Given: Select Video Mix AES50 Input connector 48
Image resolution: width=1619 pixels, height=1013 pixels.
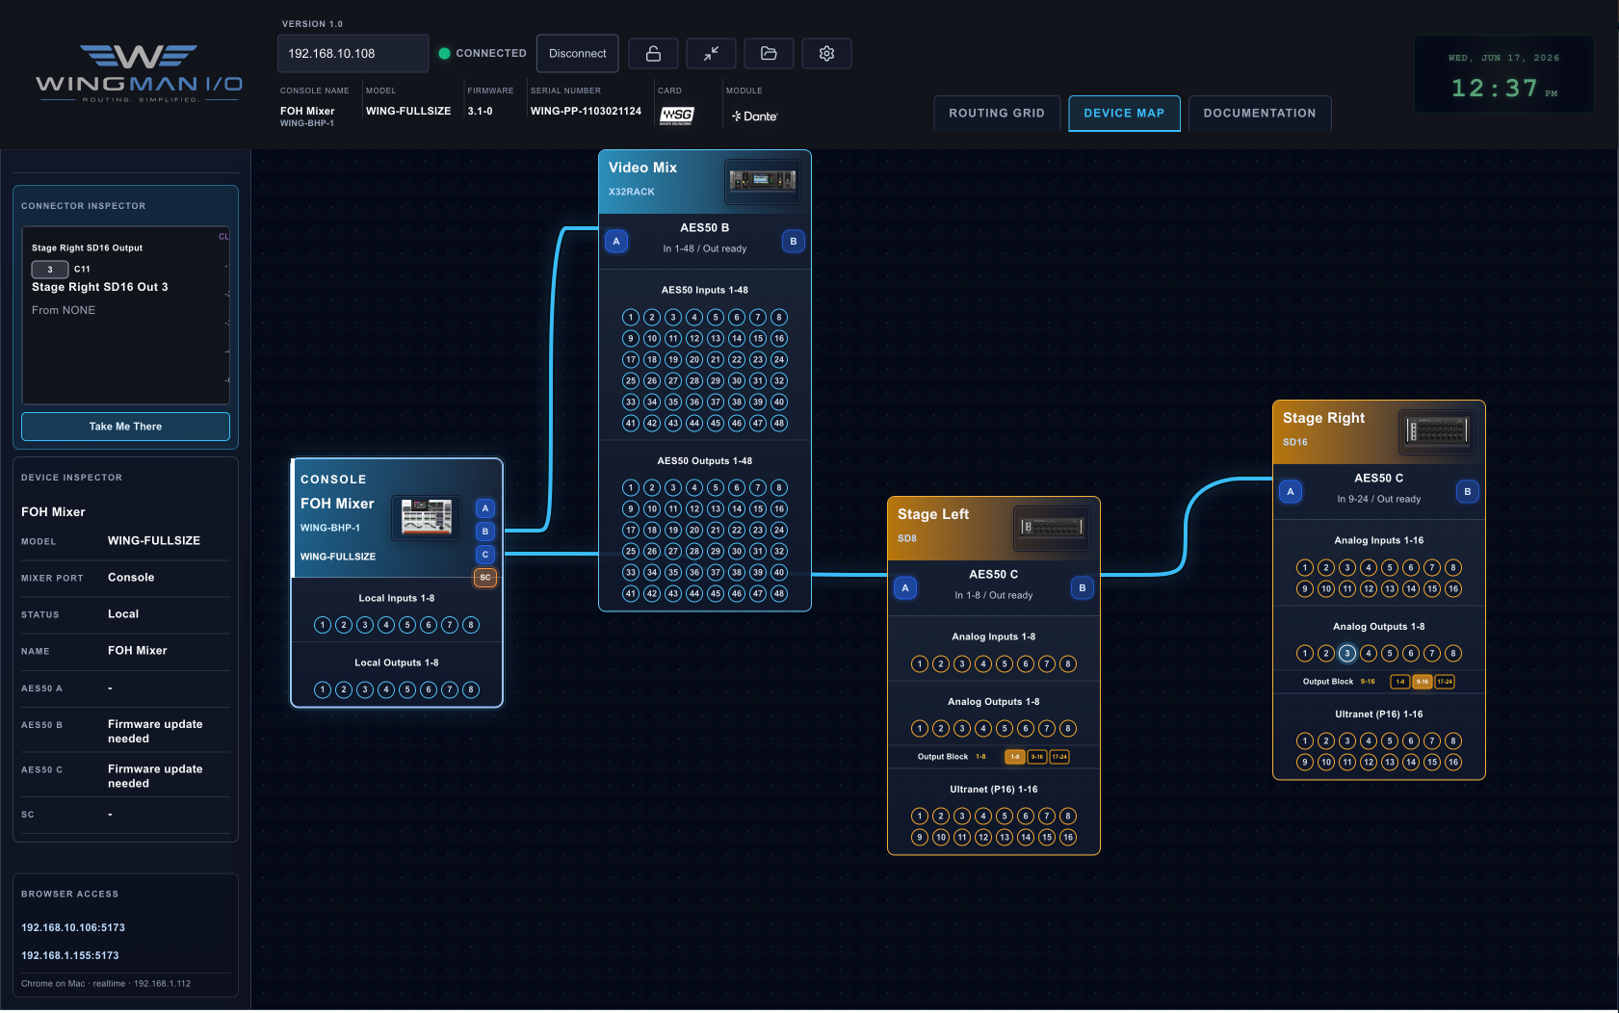Looking at the screenshot, I should click(779, 423).
